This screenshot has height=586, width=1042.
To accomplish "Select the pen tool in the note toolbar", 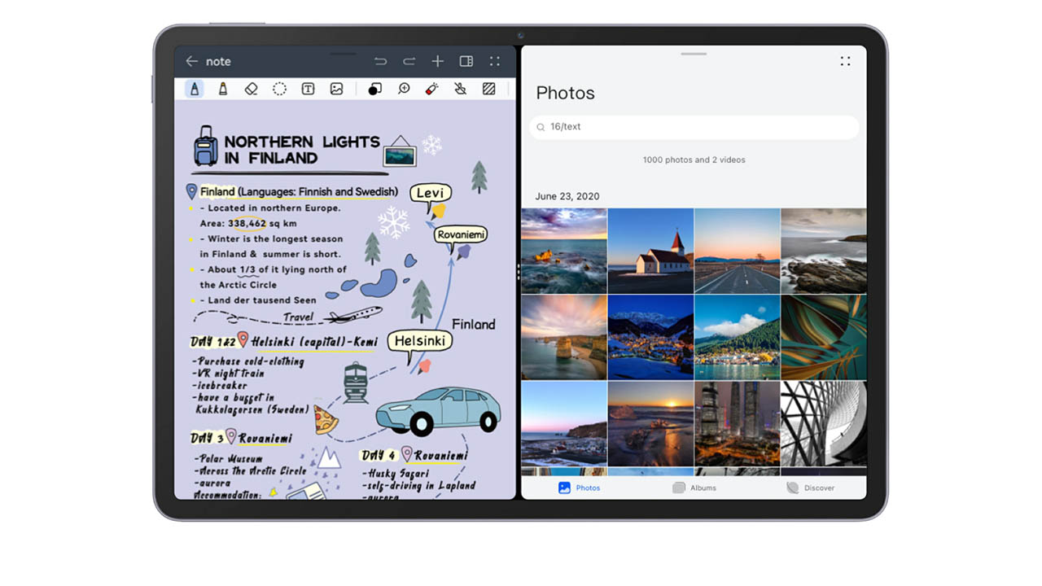I will (195, 89).
